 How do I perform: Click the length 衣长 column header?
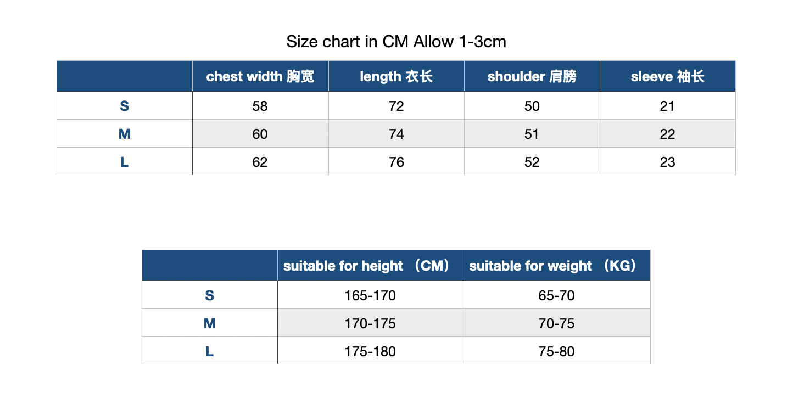[396, 76]
